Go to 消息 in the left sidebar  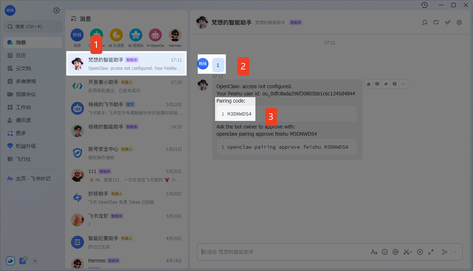point(33,42)
